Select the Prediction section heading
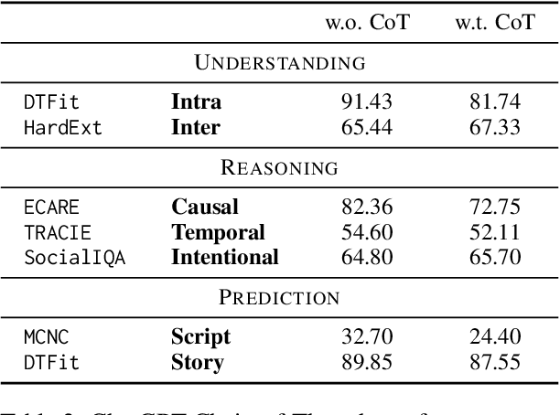 pos(280,297)
